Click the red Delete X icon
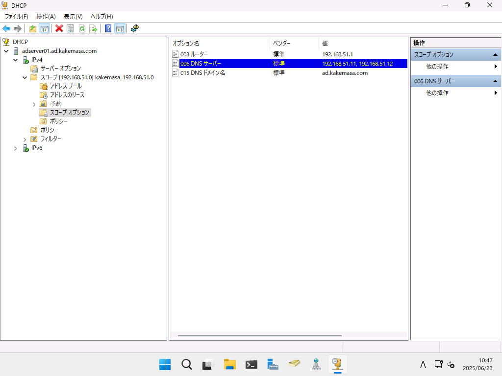502x376 pixels. tap(59, 29)
